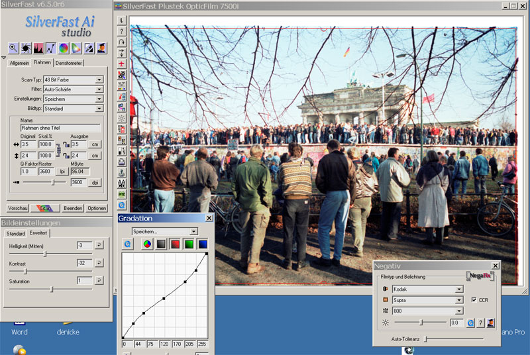Toggle the cm unit button for output width

point(96,144)
